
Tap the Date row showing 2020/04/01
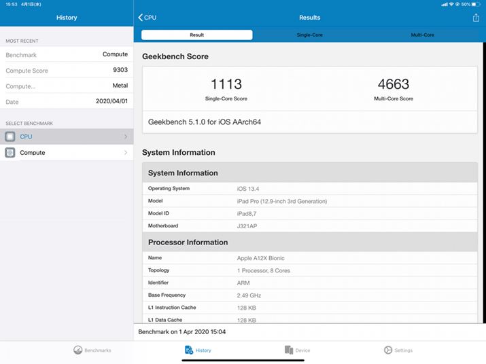[x=67, y=102]
